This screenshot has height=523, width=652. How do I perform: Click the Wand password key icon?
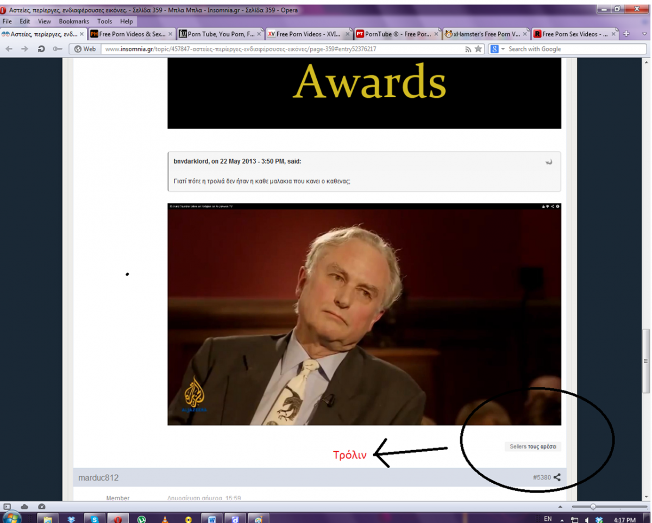[57, 49]
